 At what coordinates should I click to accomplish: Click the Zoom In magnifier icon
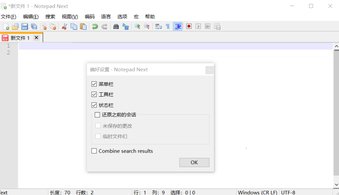(137, 27)
